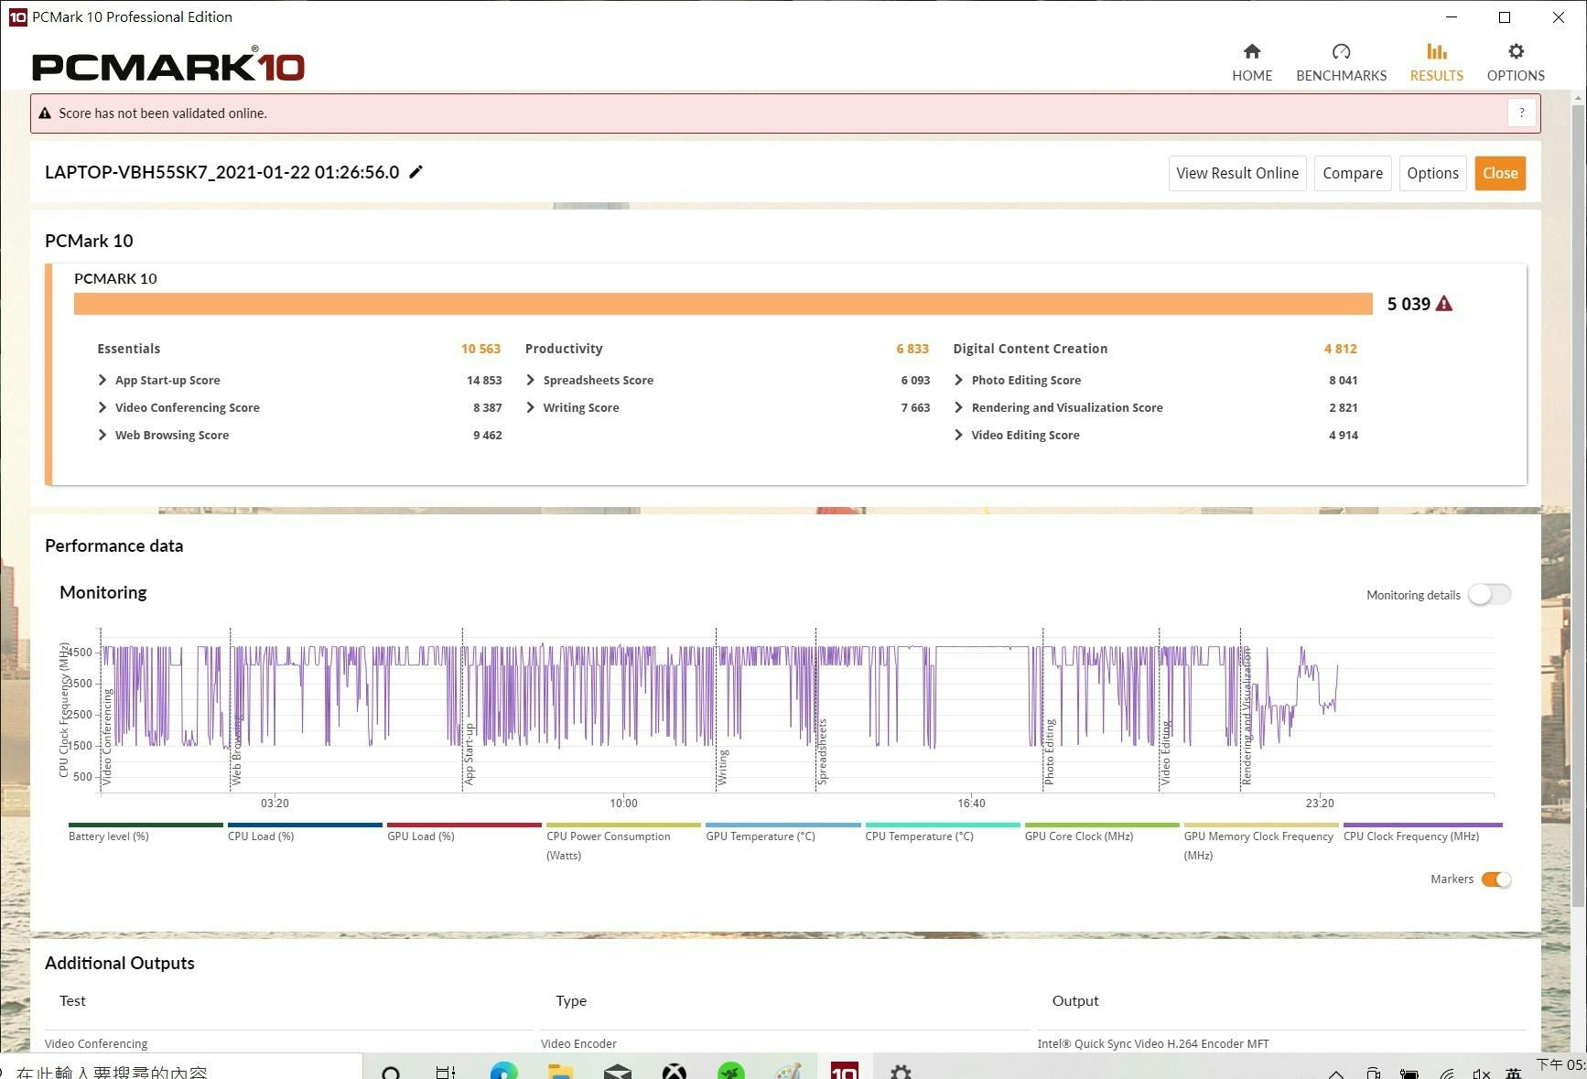Image resolution: width=1587 pixels, height=1079 pixels.
Task: Open the result Options button
Action: (x=1432, y=173)
